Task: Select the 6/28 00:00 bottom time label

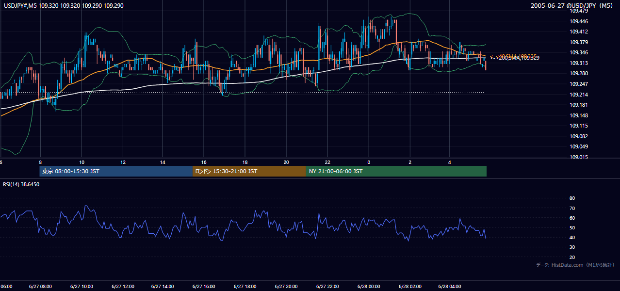Action: tap(369, 286)
